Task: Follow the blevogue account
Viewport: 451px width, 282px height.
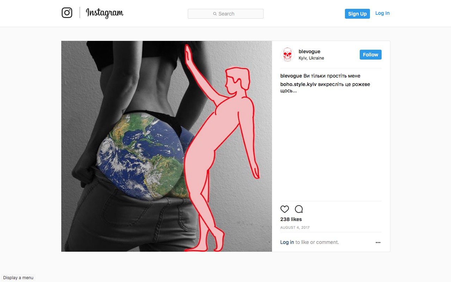Action: pyautogui.click(x=371, y=55)
